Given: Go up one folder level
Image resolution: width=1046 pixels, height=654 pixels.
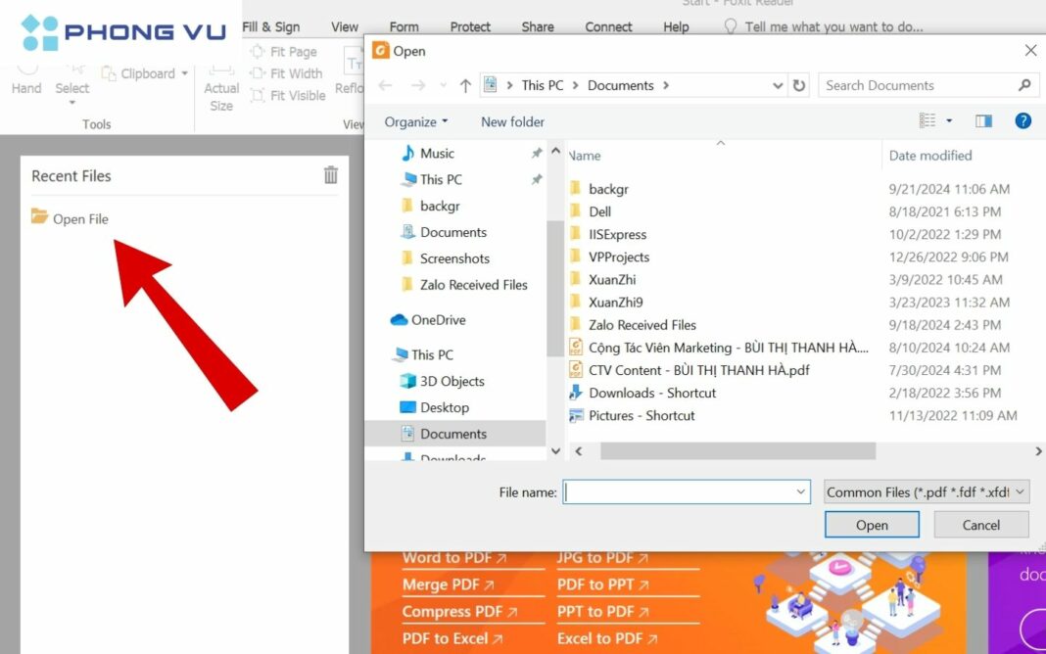Looking at the screenshot, I should tap(465, 85).
